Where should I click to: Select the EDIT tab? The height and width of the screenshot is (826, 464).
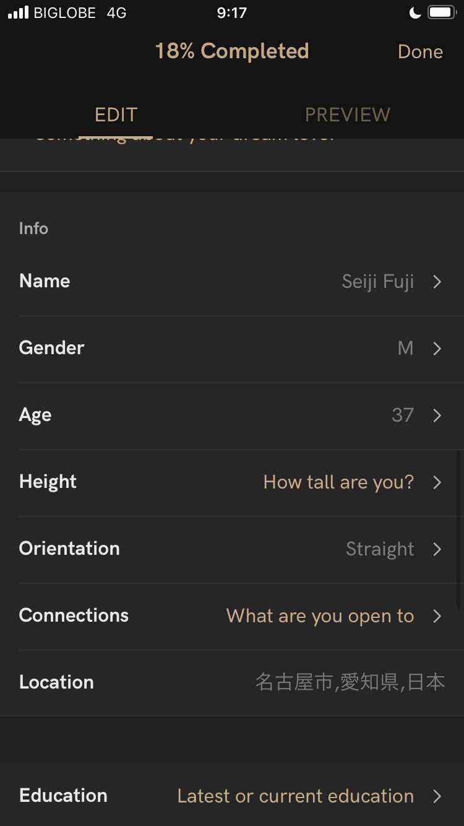click(116, 115)
